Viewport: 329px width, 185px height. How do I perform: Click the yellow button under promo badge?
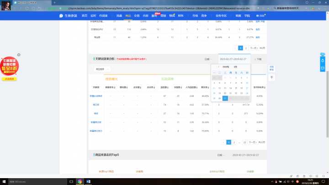coord(9,79)
